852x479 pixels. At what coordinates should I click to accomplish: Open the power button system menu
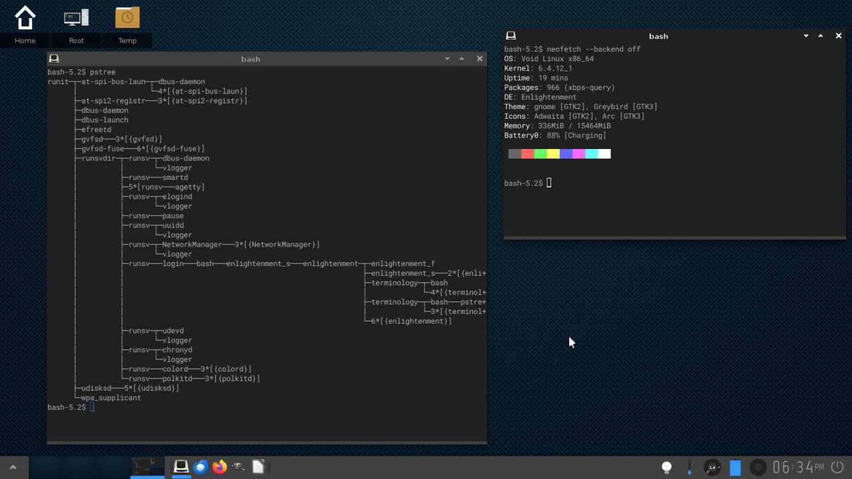pyautogui.click(x=837, y=468)
